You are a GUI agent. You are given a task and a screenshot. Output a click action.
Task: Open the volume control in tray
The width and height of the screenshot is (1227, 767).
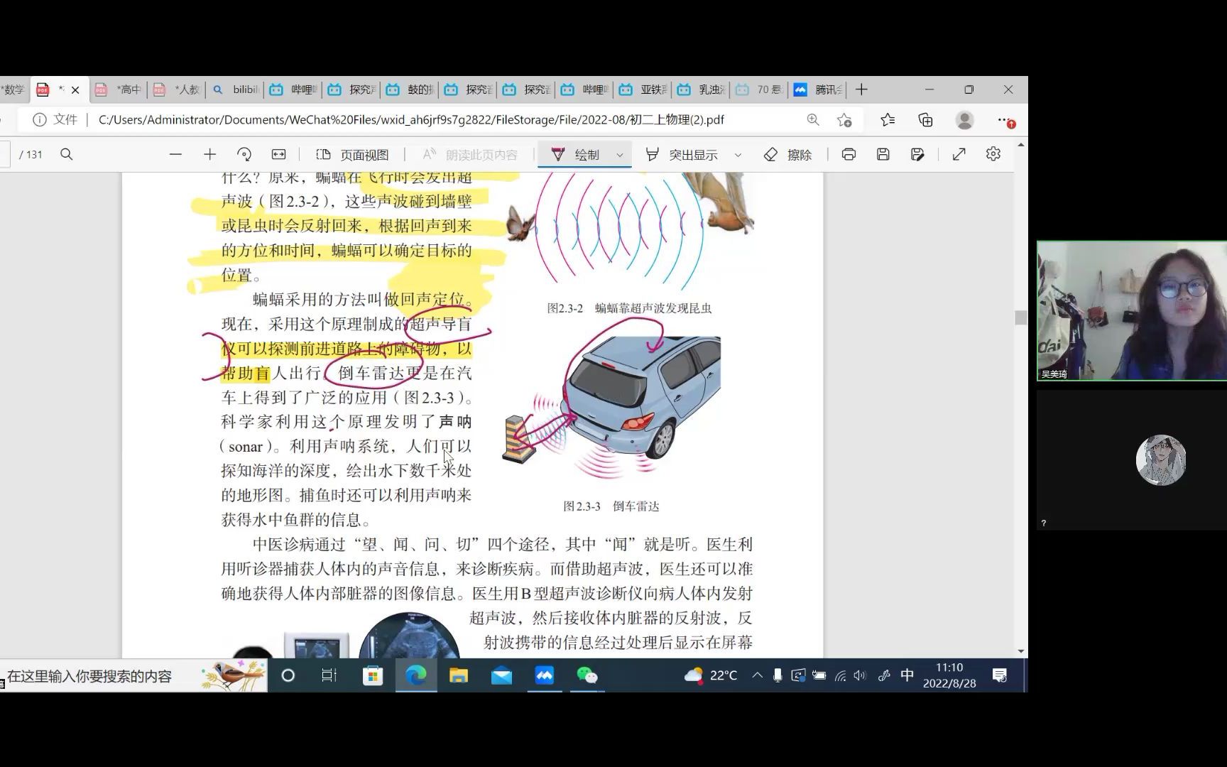click(860, 675)
